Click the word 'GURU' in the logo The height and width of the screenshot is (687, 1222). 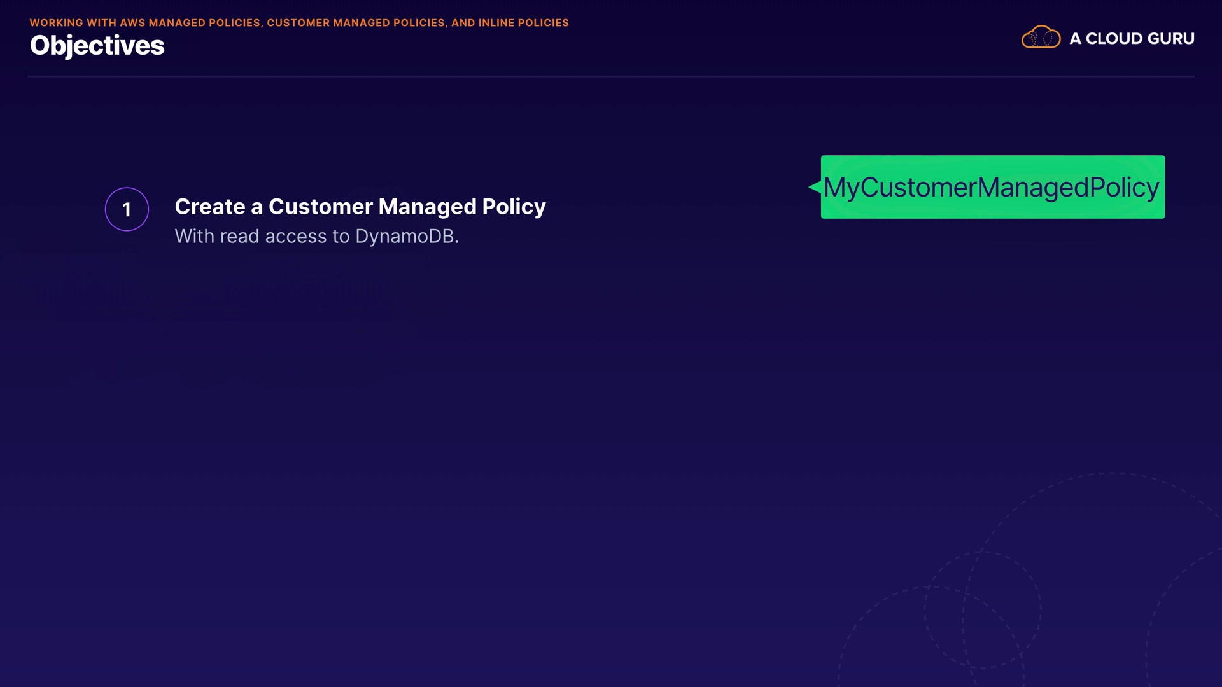coord(1170,39)
